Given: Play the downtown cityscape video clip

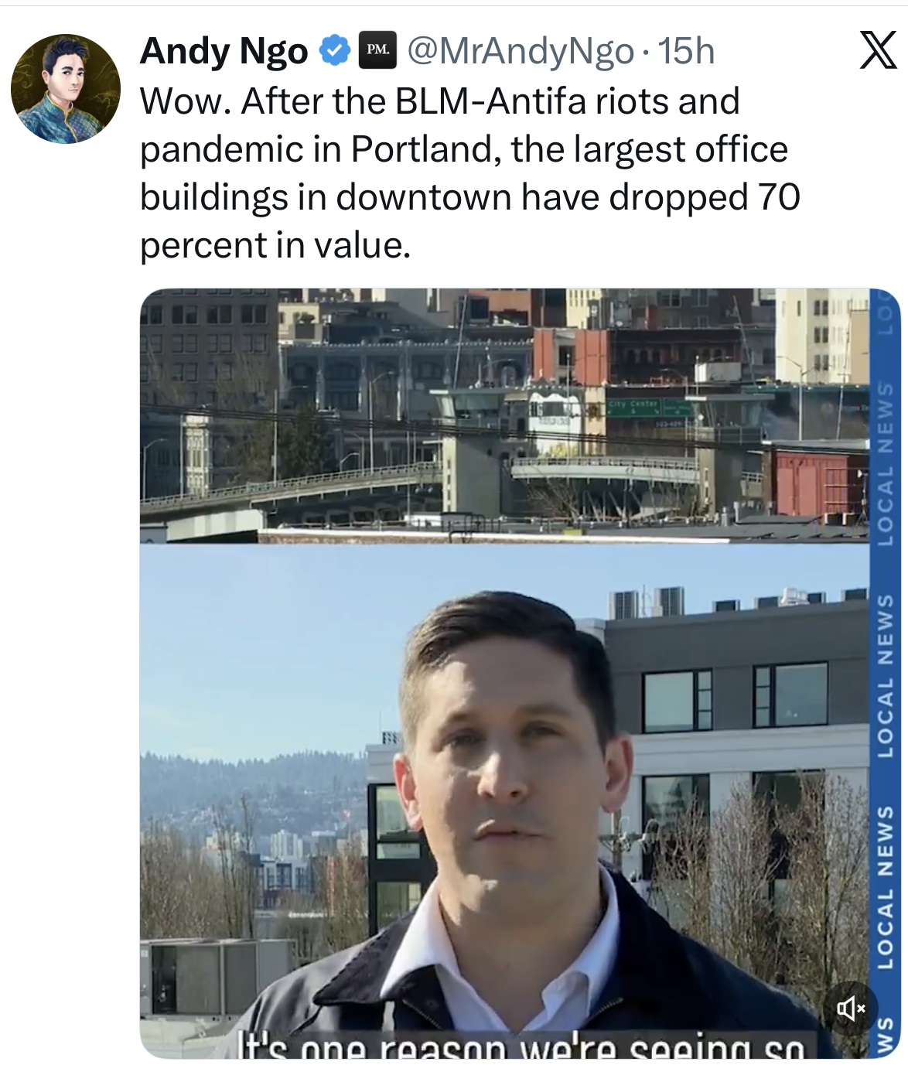Looking at the screenshot, I should pyautogui.click(x=504, y=416).
